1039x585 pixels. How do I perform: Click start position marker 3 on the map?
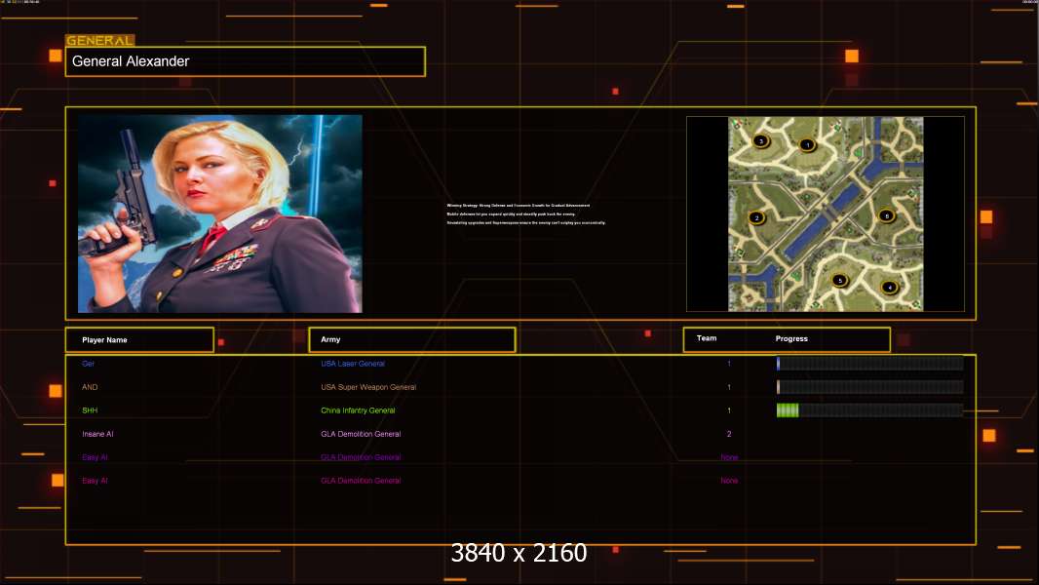[x=760, y=140]
